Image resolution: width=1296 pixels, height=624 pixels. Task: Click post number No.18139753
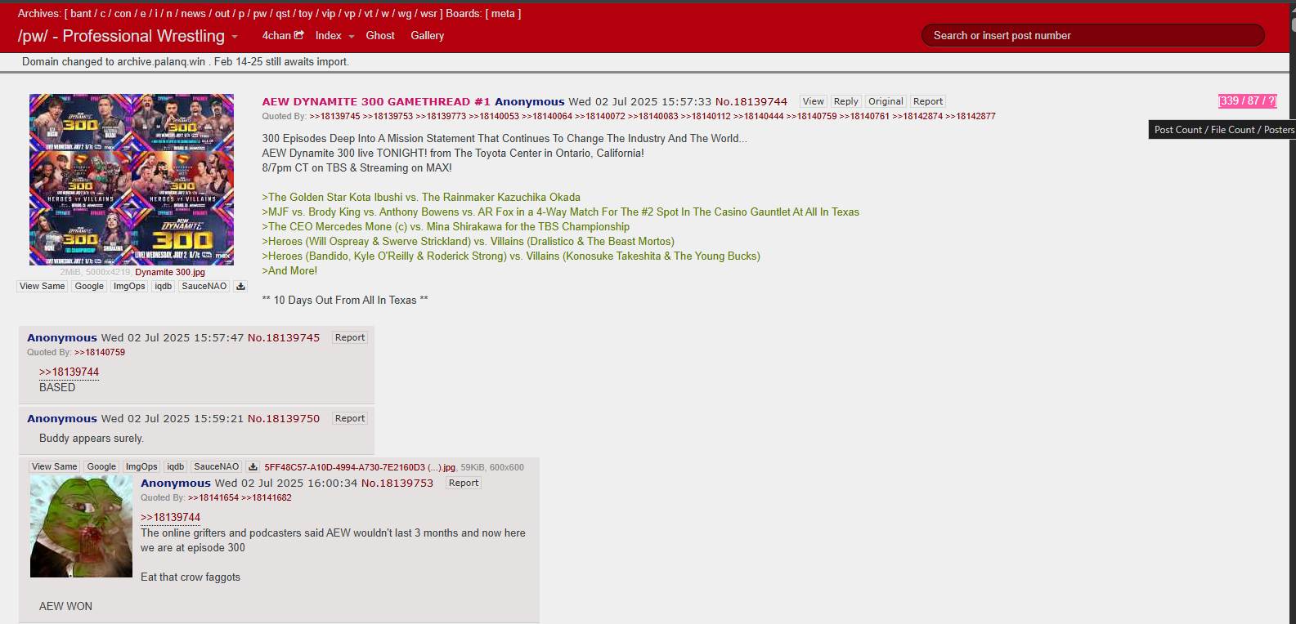pyautogui.click(x=397, y=484)
